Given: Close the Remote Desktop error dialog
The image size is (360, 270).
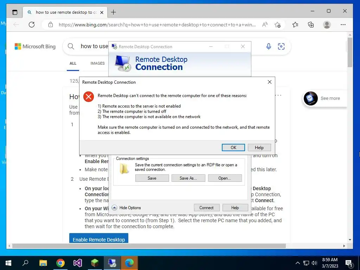Looking at the screenshot, I should (270, 82).
